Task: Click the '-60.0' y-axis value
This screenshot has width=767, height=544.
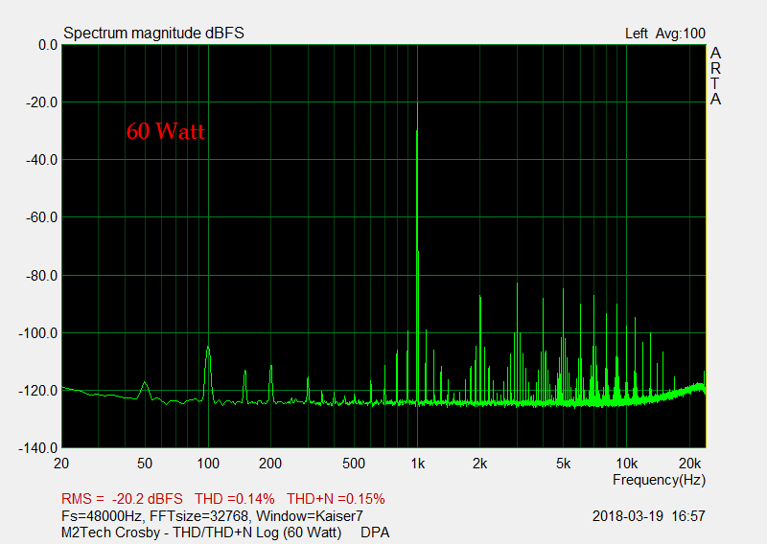Action: [41, 217]
